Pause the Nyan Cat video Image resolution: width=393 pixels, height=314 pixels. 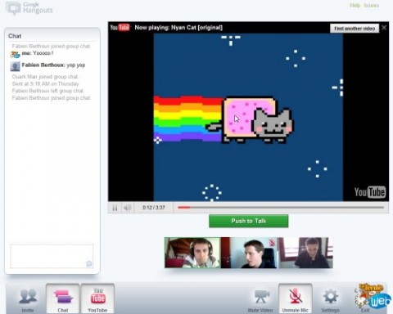pyautogui.click(x=115, y=208)
